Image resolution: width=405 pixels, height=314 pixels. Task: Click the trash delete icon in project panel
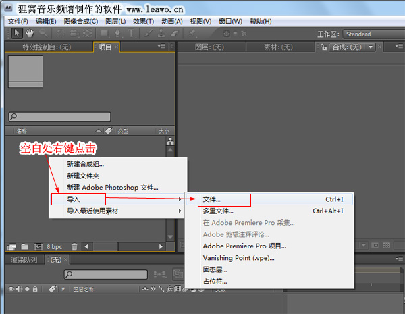click(x=74, y=246)
